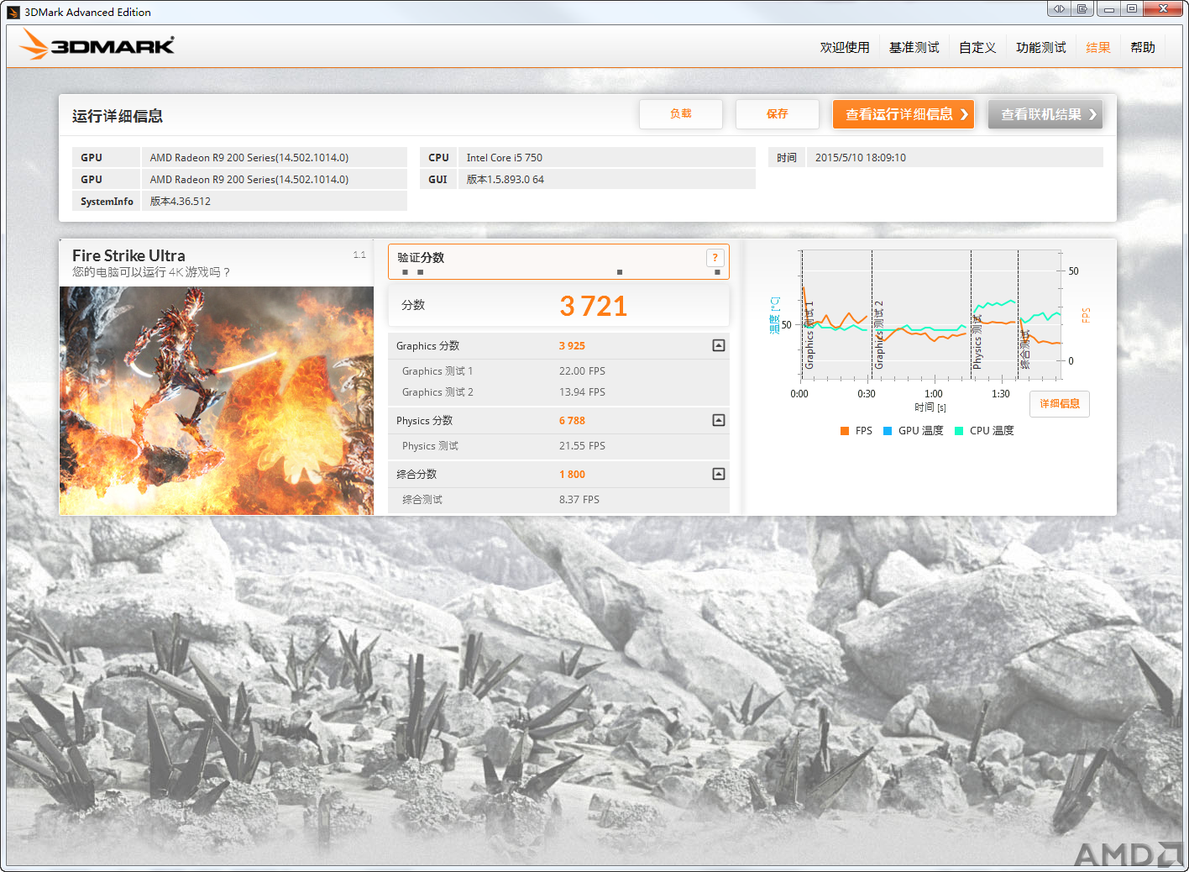This screenshot has width=1189, height=872.
Task: Open the 欢迎使用 tab
Action: tap(845, 47)
